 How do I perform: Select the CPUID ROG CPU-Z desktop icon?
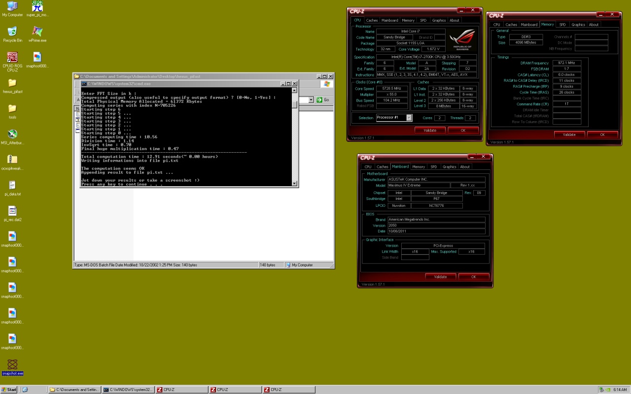12,58
